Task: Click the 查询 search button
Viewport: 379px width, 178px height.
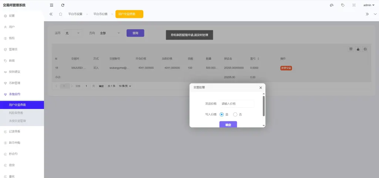Action: 135,33
